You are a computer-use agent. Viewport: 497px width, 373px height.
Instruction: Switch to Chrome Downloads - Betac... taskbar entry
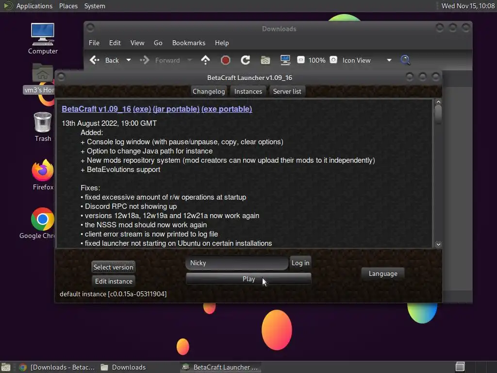click(57, 367)
